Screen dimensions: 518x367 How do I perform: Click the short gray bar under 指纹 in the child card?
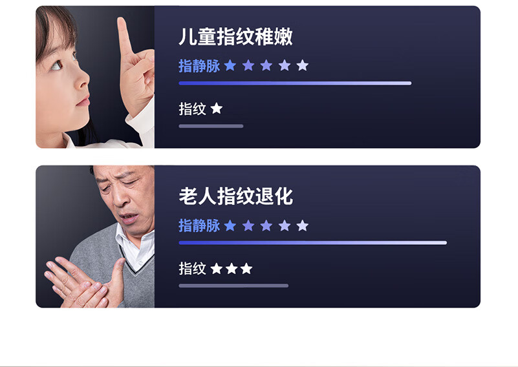[211, 126]
